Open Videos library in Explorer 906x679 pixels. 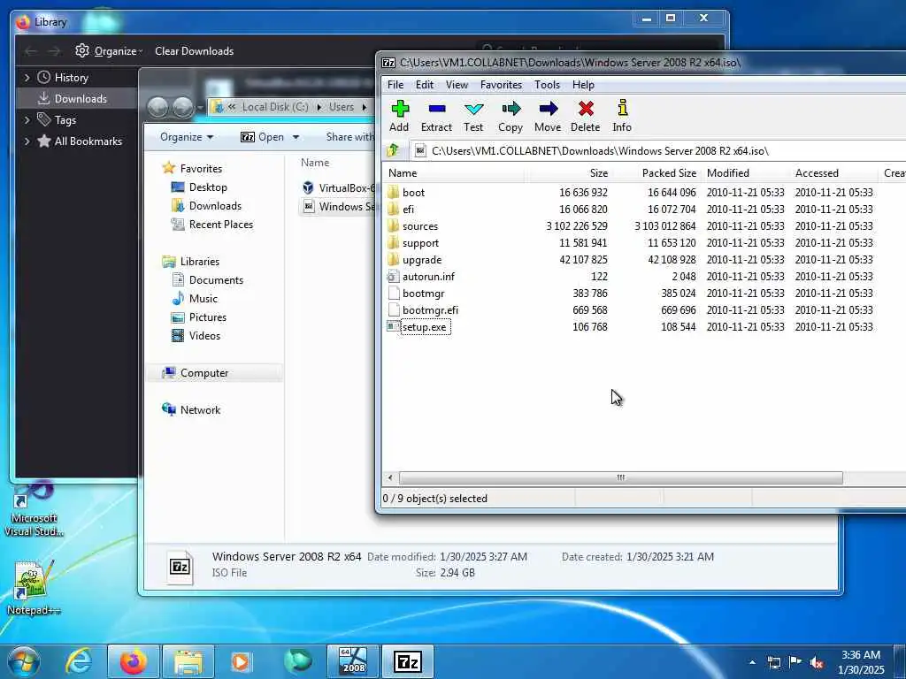tap(204, 335)
